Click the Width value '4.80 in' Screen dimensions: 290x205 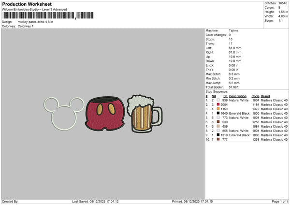pos(283,16)
